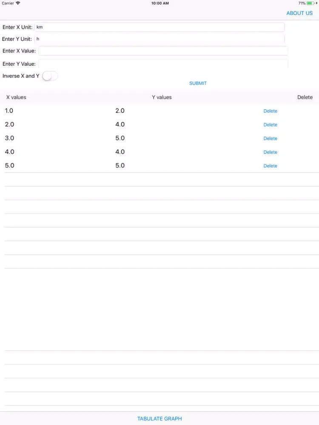Image resolution: width=319 pixels, height=425 pixels.
Task: Toggle the Inverse X and Y switch
Action: [50, 76]
